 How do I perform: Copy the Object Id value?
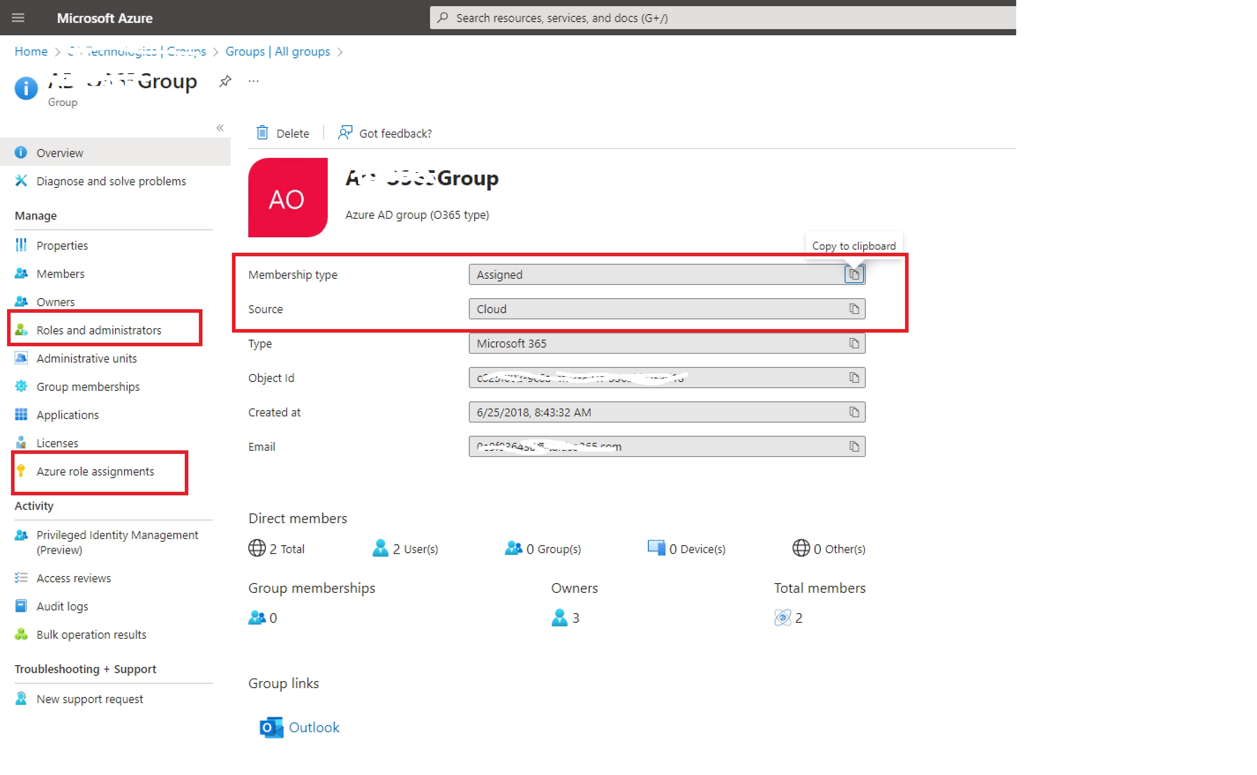[854, 378]
